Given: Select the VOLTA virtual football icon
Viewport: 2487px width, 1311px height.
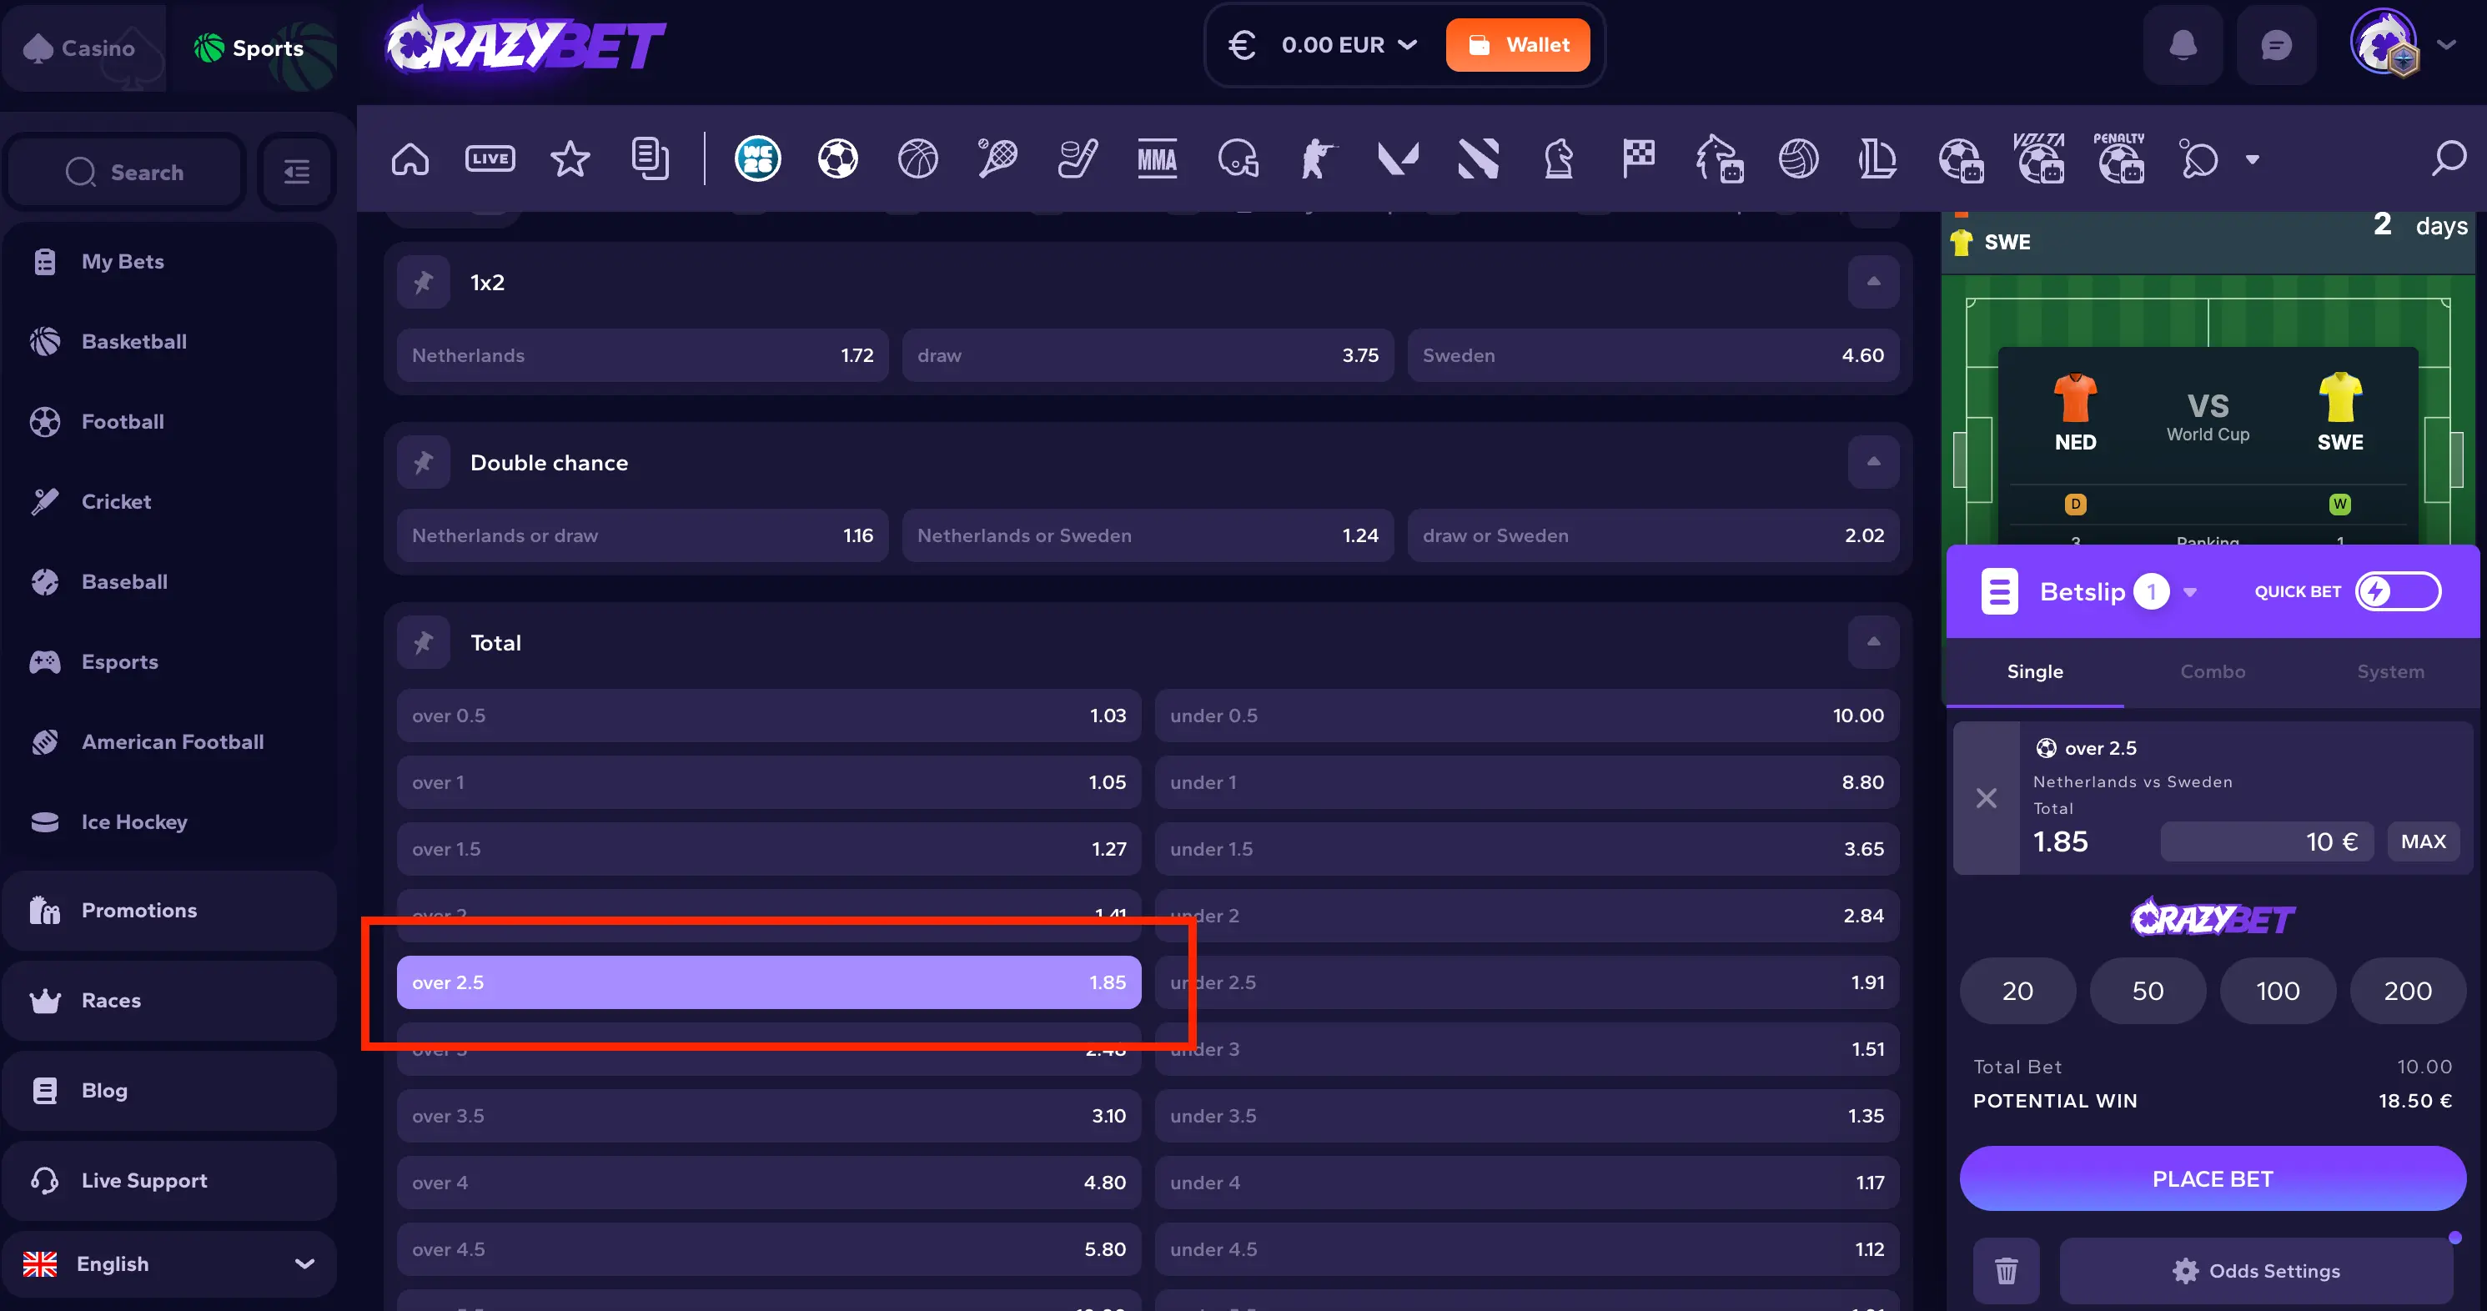Looking at the screenshot, I should pos(2039,158).
